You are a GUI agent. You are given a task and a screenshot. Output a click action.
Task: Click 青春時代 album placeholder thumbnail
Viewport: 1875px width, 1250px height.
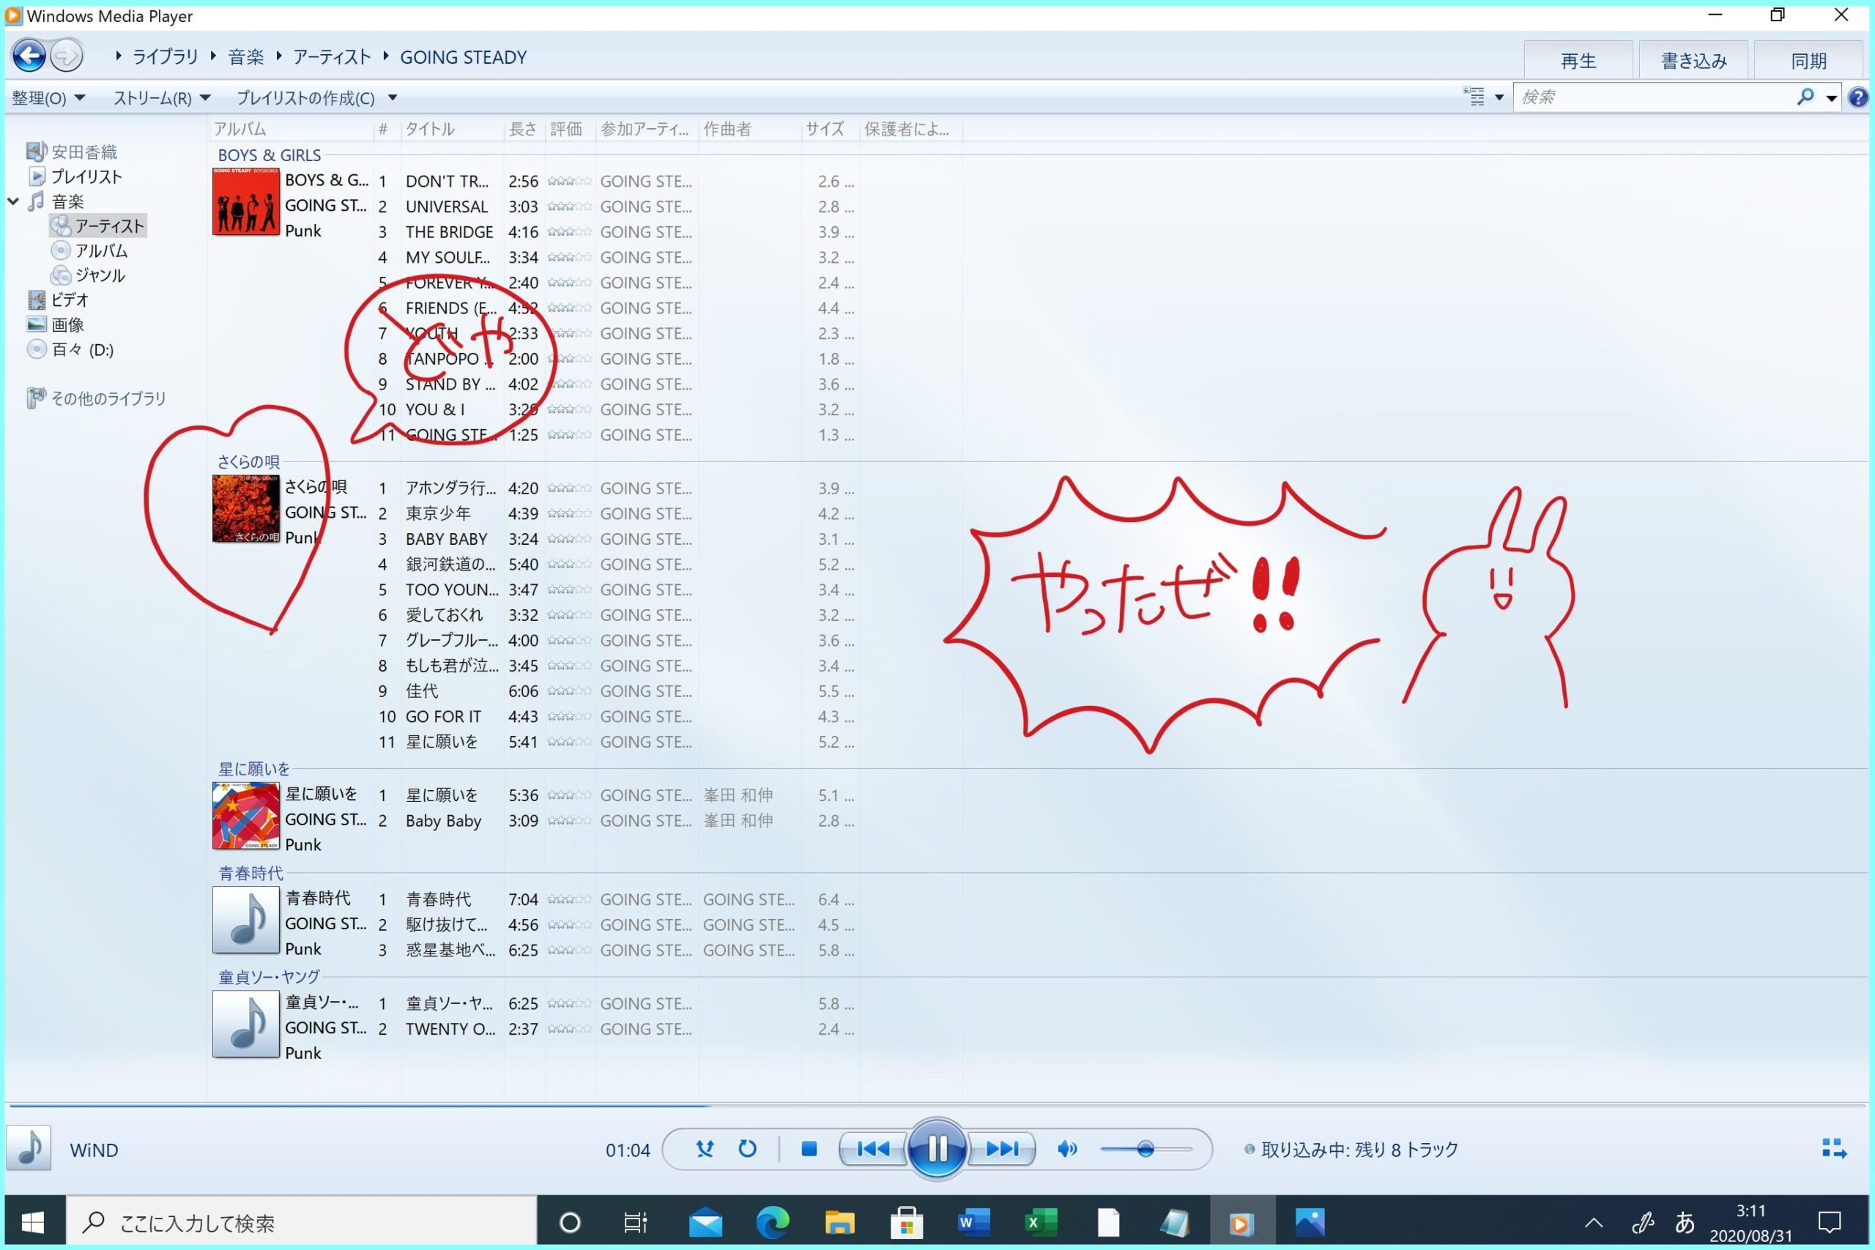point(245,920)
